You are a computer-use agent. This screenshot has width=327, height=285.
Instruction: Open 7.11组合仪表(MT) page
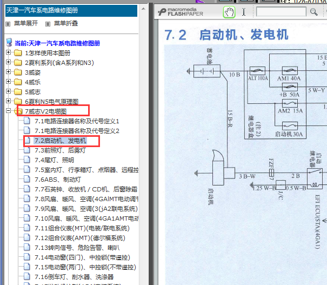click(82, 228)
